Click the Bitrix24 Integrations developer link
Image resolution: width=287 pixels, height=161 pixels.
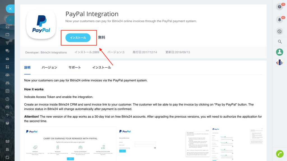point(54,52)
